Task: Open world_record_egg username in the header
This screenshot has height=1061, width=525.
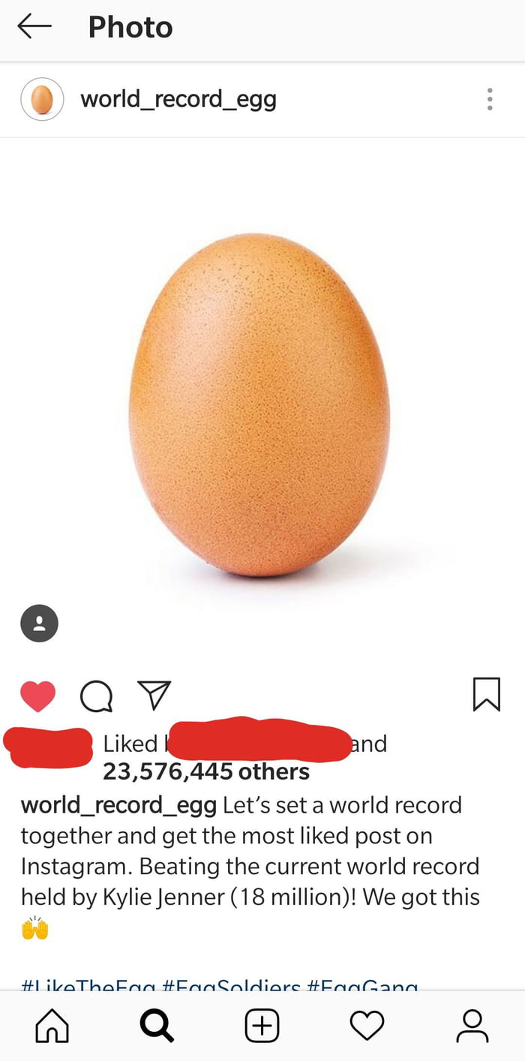Action: 178,99
